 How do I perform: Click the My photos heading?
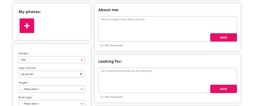click(x=29, y=12)
